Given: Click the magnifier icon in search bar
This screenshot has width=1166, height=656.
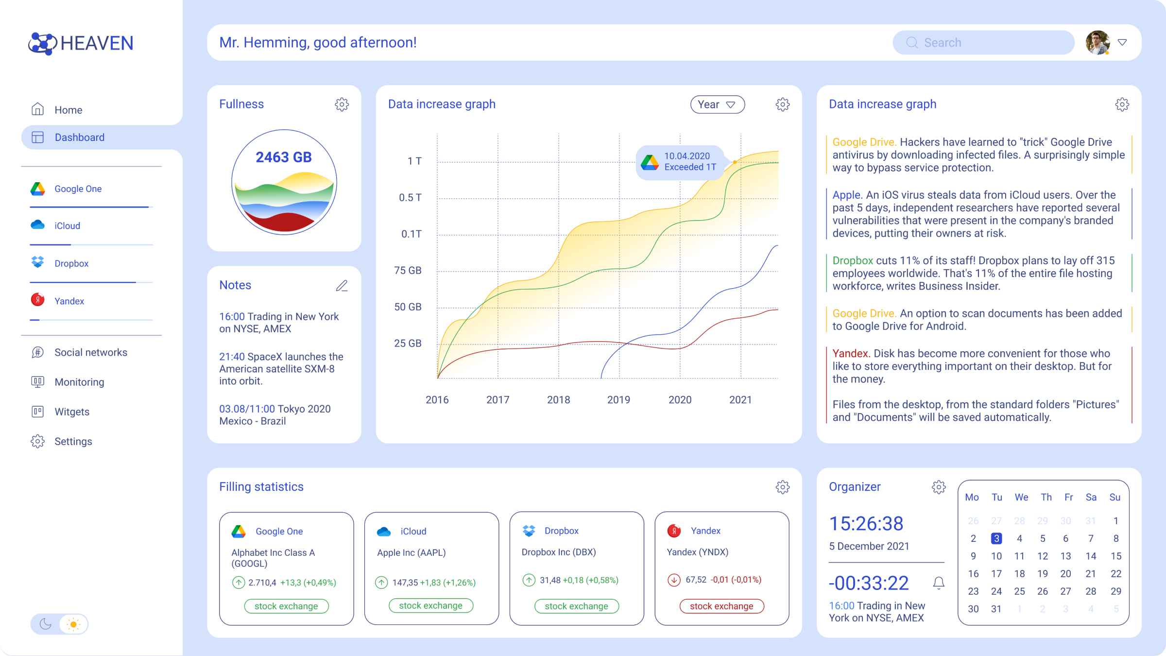Looking at the screenshot, I should coord(912,43).
